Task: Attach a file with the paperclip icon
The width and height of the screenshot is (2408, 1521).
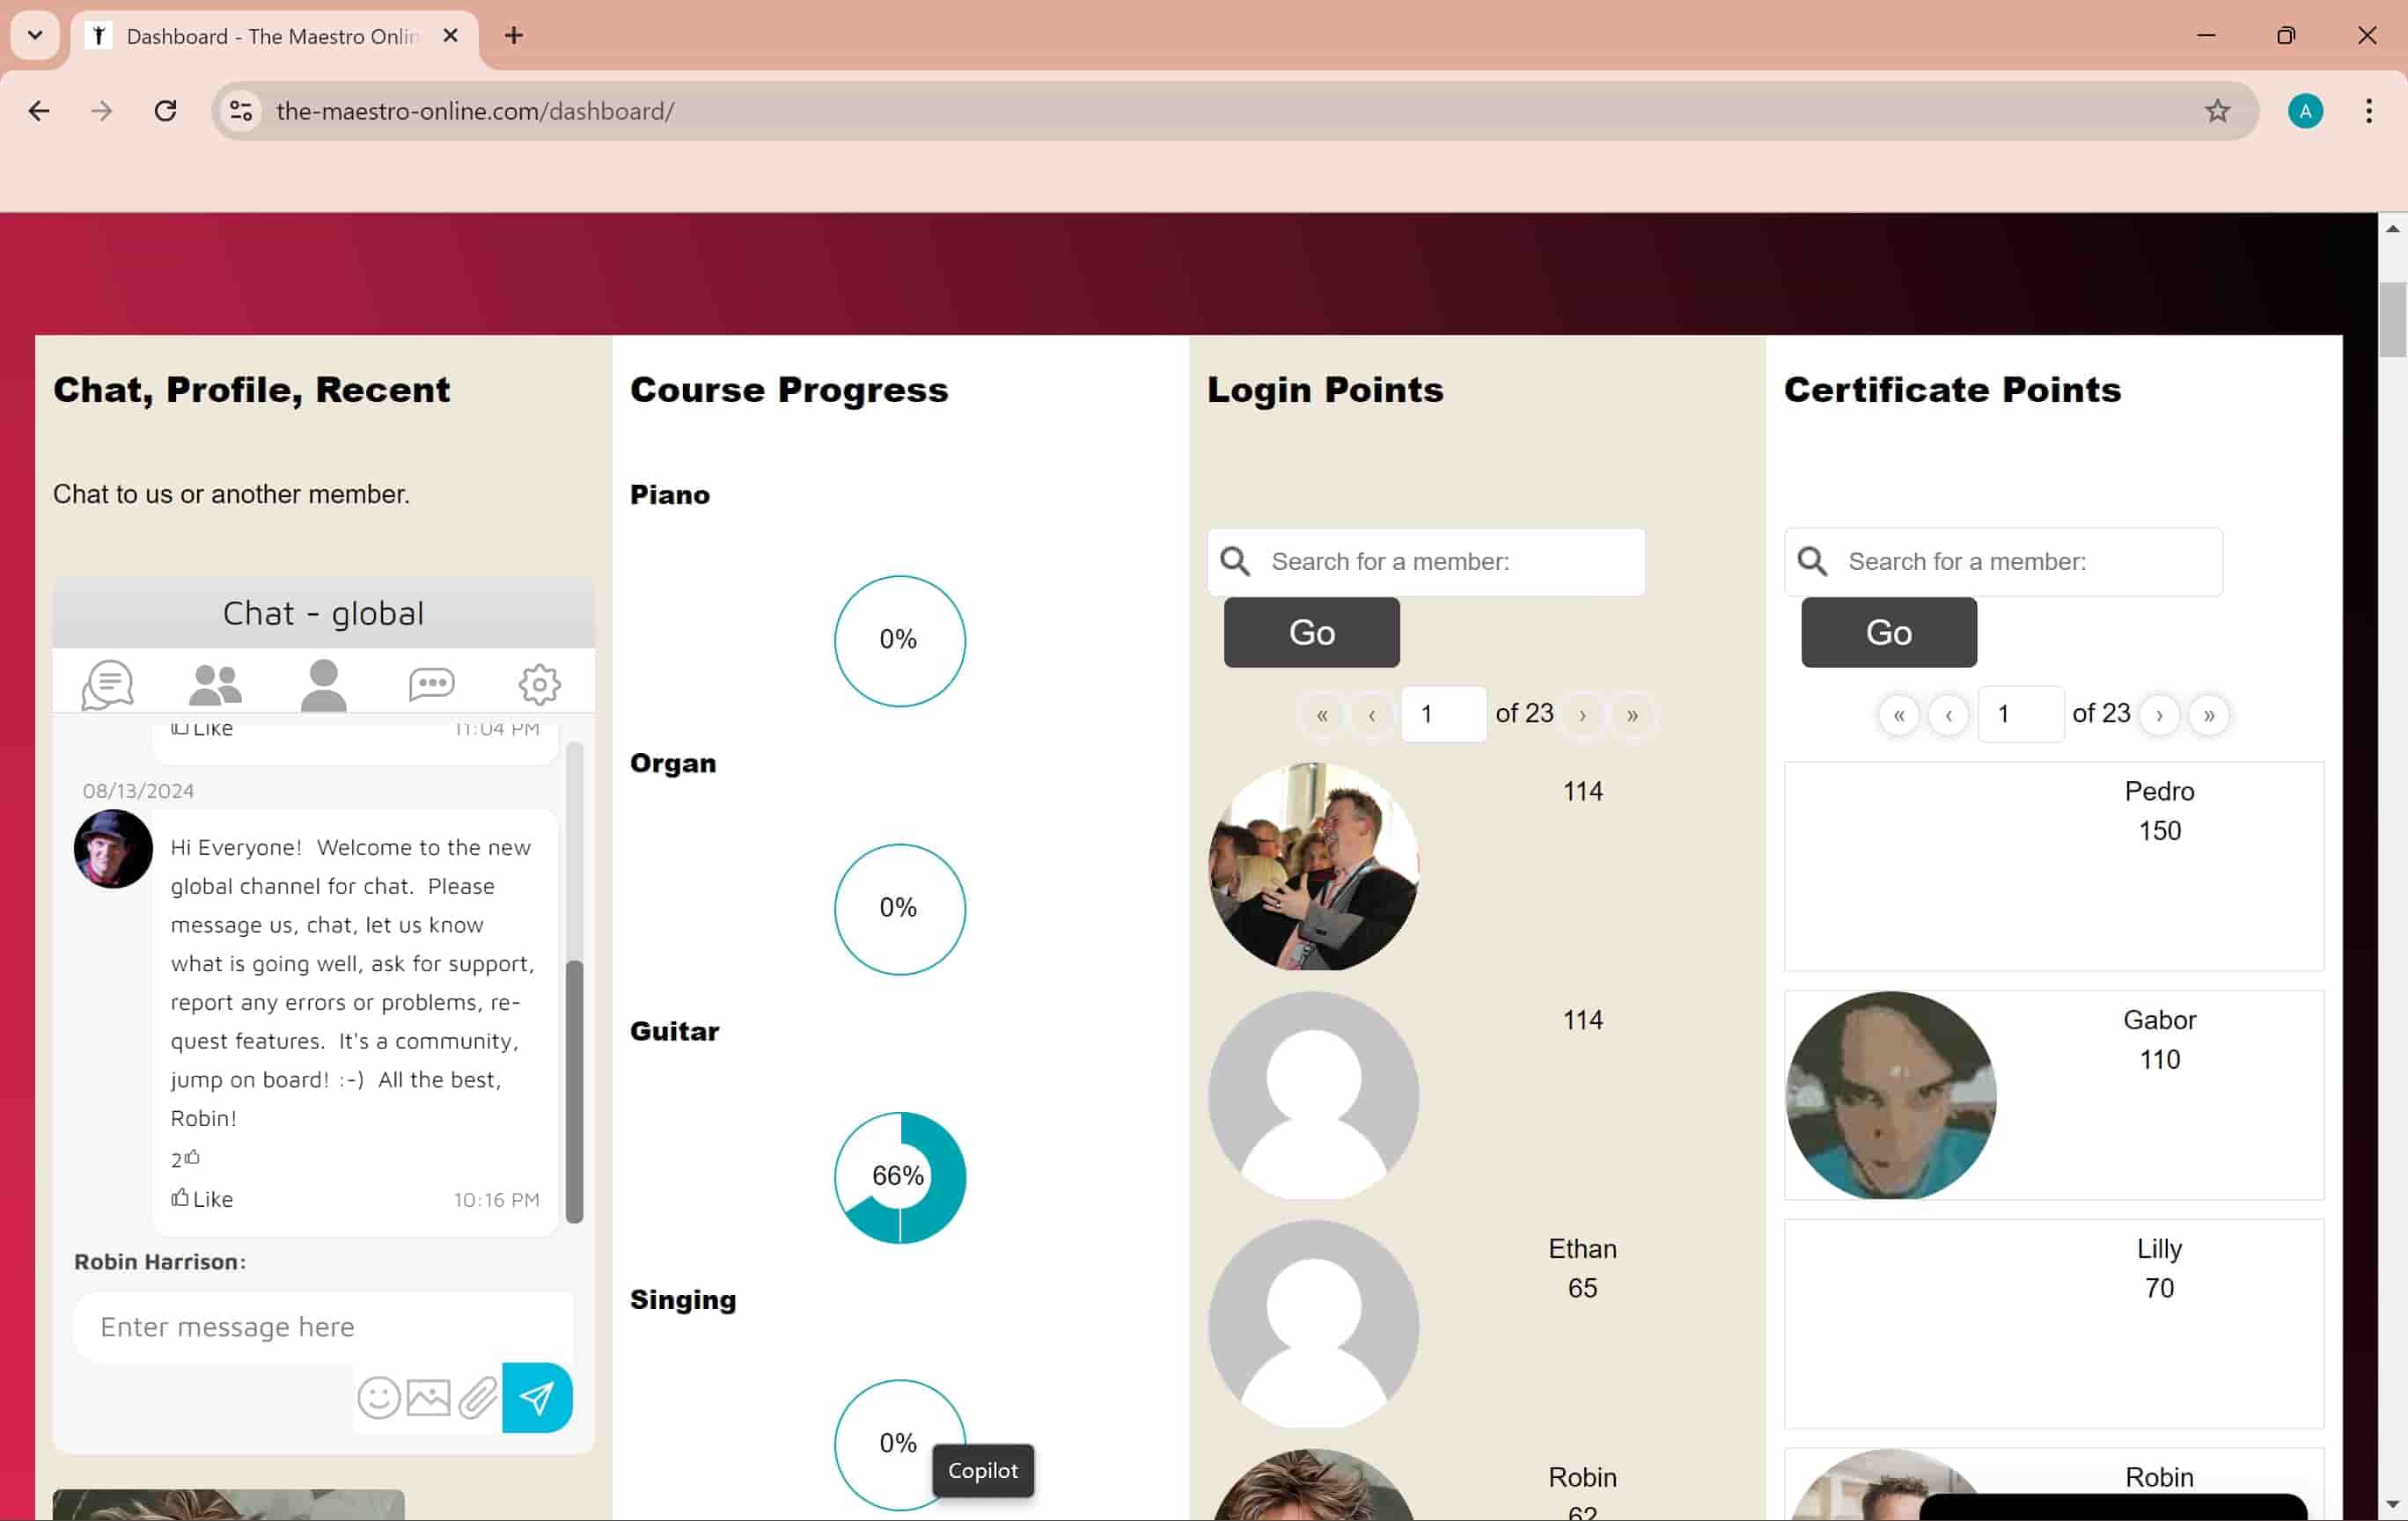Action: coord(478,1397)
